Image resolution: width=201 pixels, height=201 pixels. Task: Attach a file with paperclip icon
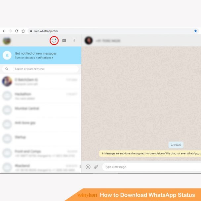click(96, 167)
